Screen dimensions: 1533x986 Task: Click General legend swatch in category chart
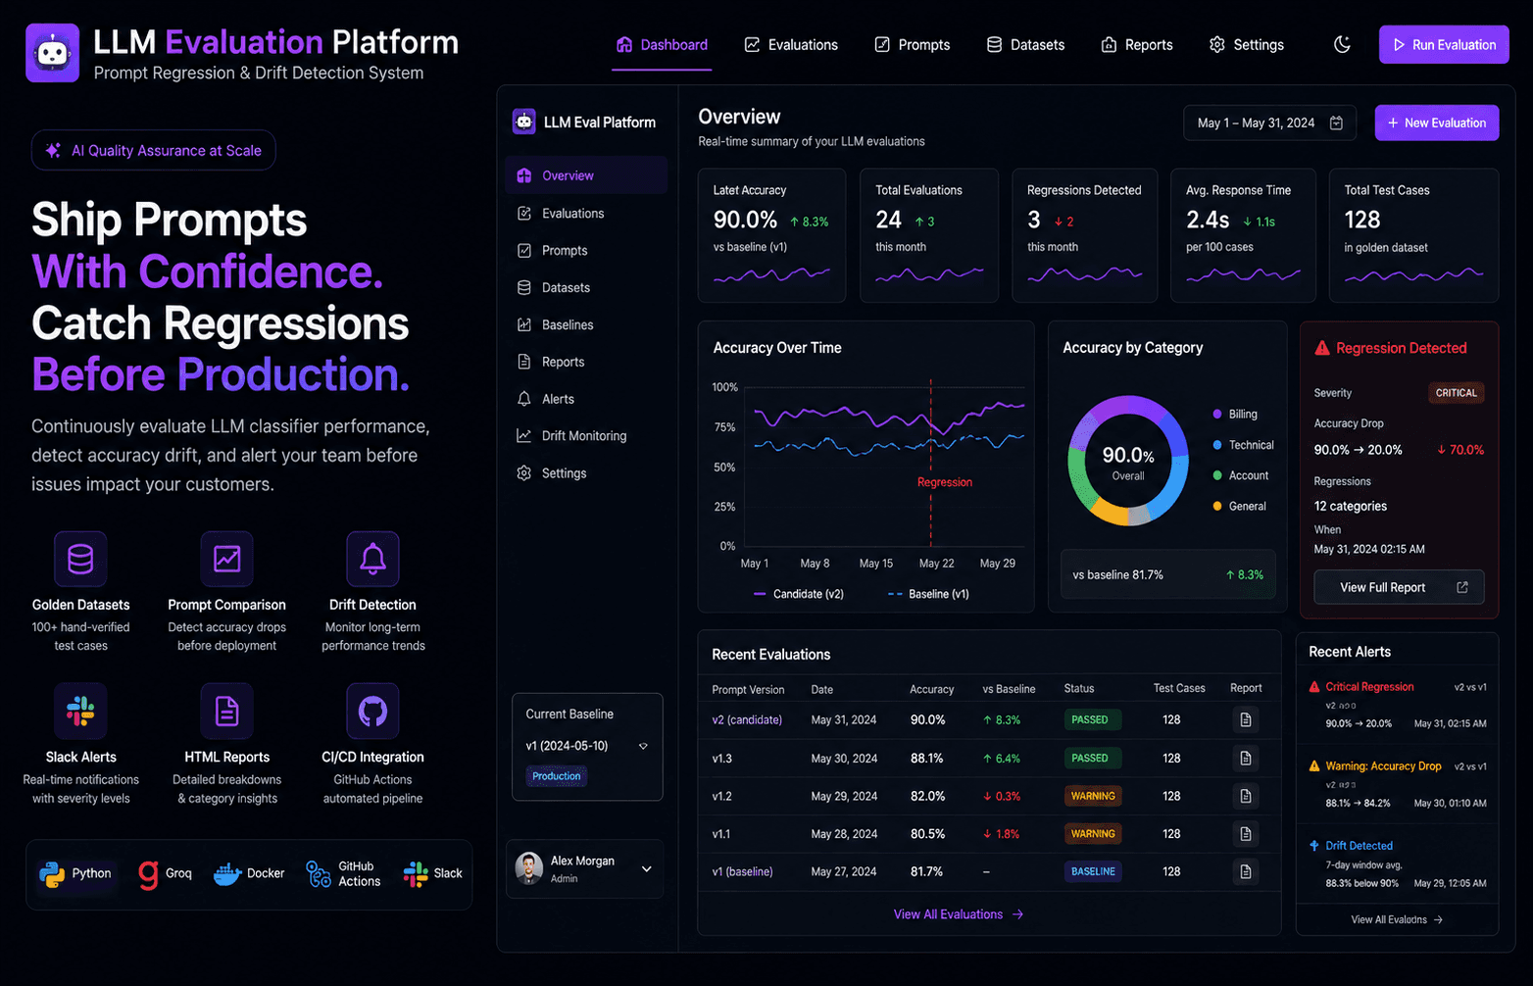tap(1217, 507)
